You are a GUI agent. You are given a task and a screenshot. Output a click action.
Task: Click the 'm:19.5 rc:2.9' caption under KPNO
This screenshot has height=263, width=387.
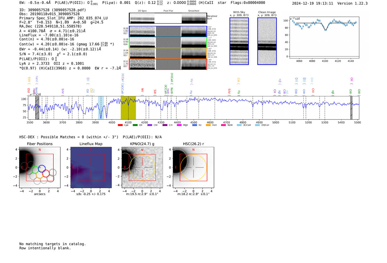[142, 194]
